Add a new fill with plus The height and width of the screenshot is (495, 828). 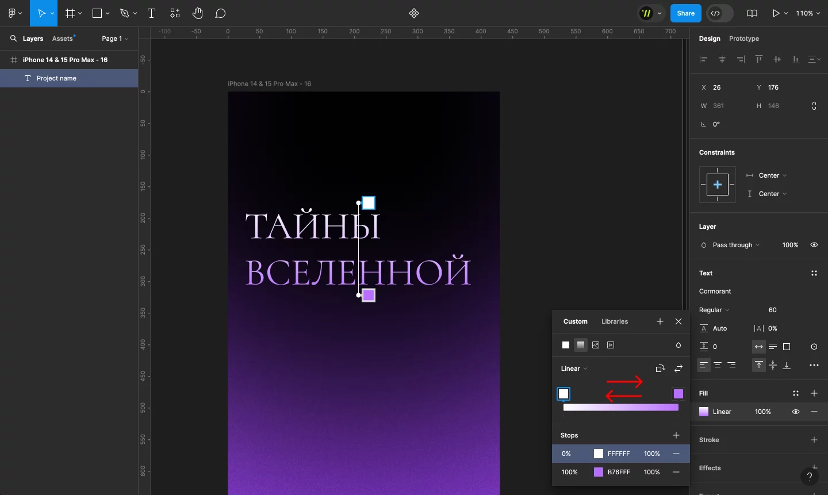(x=814, y=393)
